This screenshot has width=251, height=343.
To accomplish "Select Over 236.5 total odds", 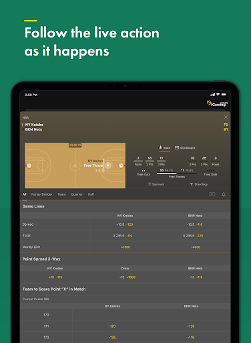I will (x=125, y=236).
